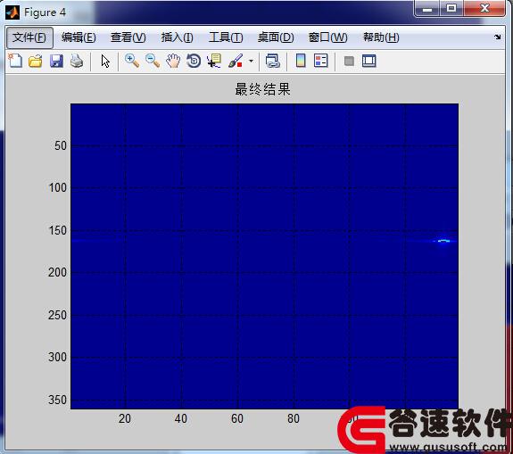Open the 查看(V) menu
This screenshot has height=454, width=513.
click(x=128, y=37)
